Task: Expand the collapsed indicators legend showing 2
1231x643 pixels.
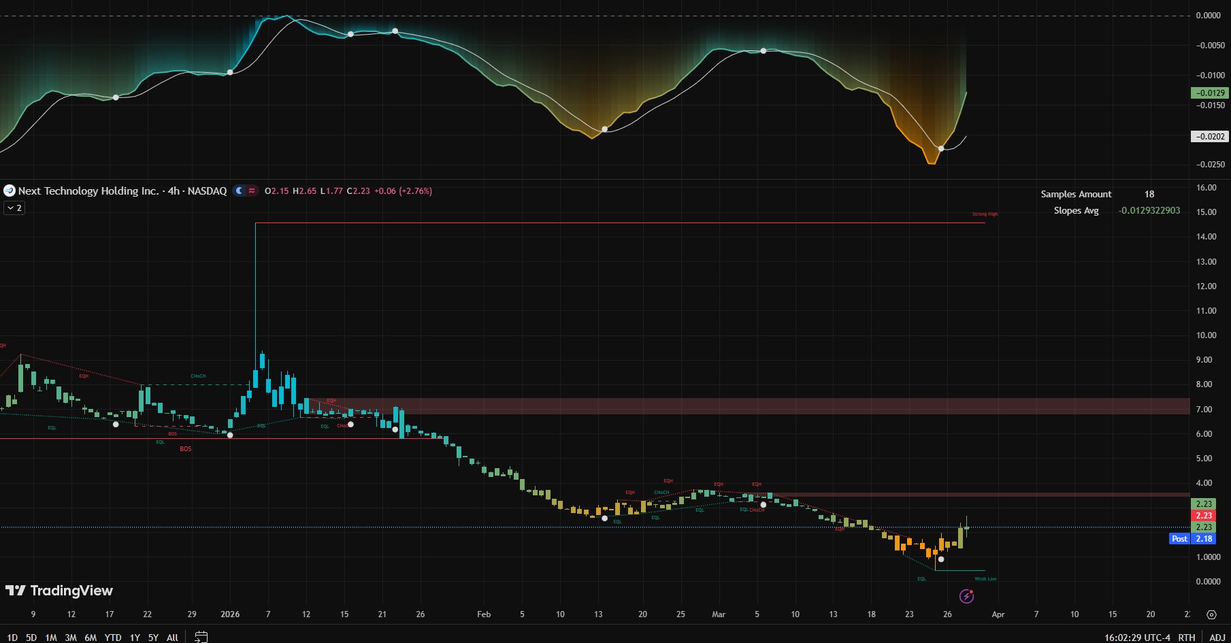Action: [14, 208]
